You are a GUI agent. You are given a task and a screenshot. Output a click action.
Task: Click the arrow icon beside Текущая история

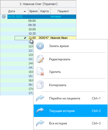pos(40,111)
